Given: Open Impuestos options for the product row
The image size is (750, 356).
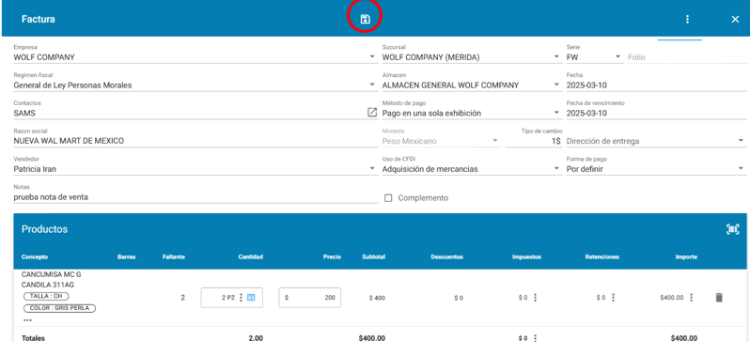Looking at the screenshot, I should point(535,297).
